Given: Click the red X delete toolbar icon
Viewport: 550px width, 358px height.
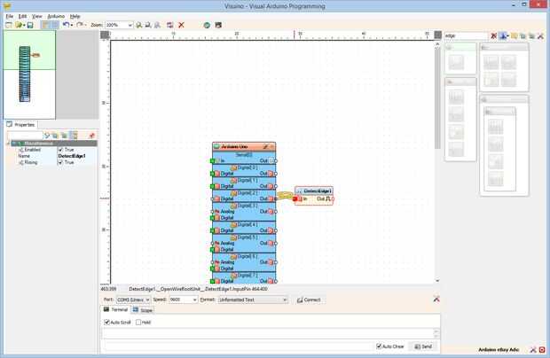Looking at the screenshot, I should pyautogui.click(x=181, y=25).
